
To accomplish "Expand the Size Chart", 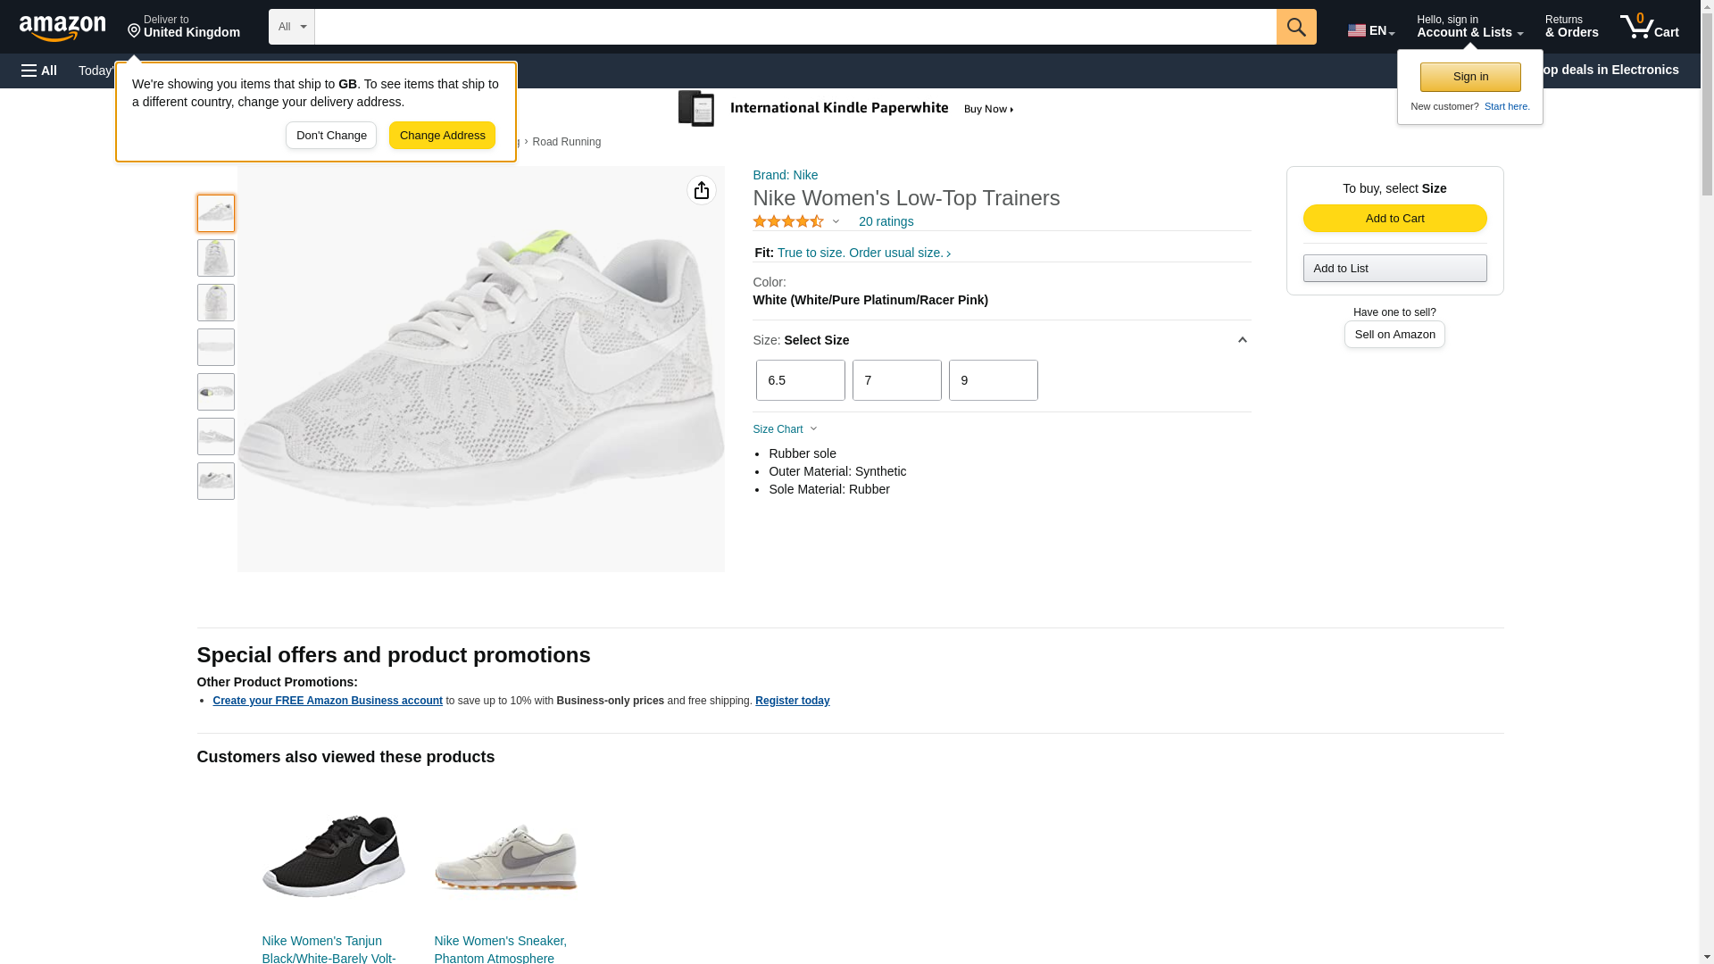I will (x=785, y=429).
